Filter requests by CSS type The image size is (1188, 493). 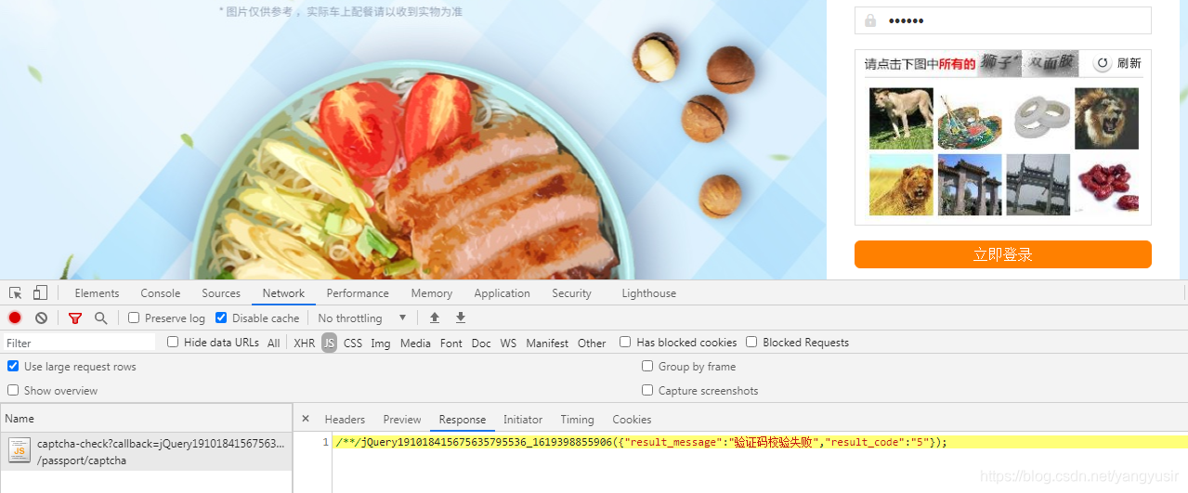(353, 343)
